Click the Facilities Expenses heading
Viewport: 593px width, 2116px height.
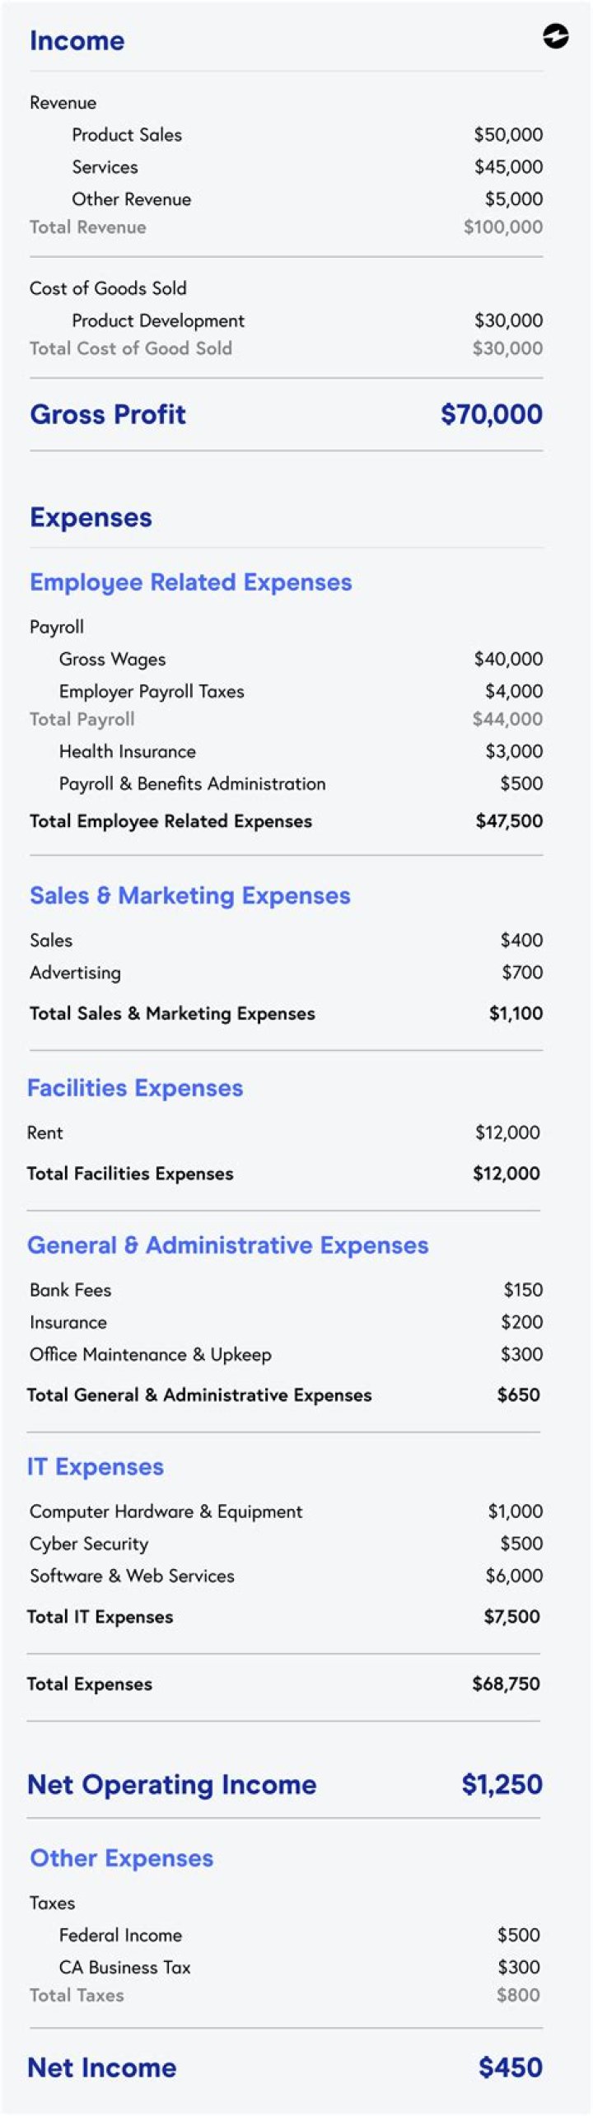pyautogui.click(x=135, y=1087)
